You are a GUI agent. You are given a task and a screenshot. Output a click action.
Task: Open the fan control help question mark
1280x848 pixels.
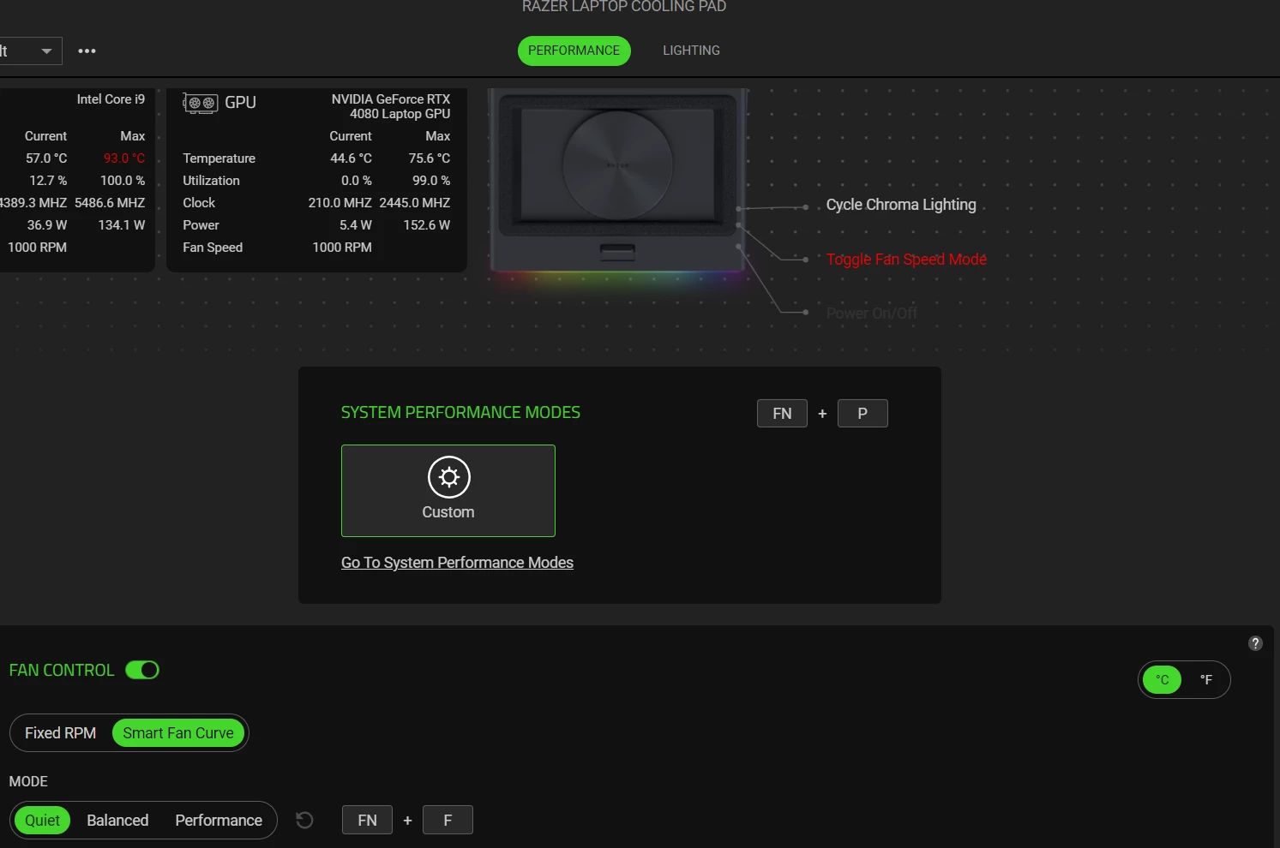point(1255,643)
